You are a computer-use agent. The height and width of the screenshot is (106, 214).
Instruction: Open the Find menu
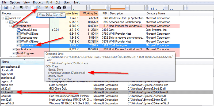click(x=49, y=2)
